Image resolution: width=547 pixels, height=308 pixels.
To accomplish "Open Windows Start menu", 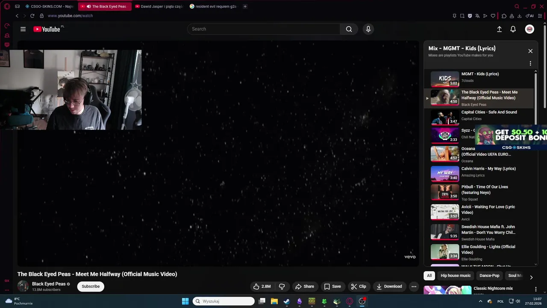I will 185,301.
